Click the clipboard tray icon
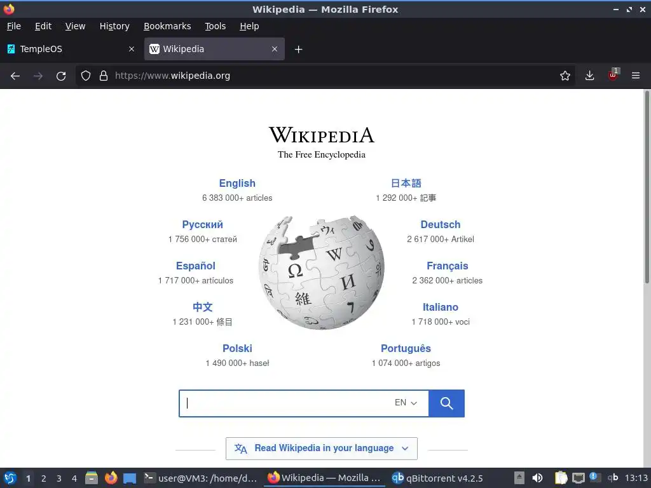The width and height of the screenshot is (651, 488). [x=561, y=478]
